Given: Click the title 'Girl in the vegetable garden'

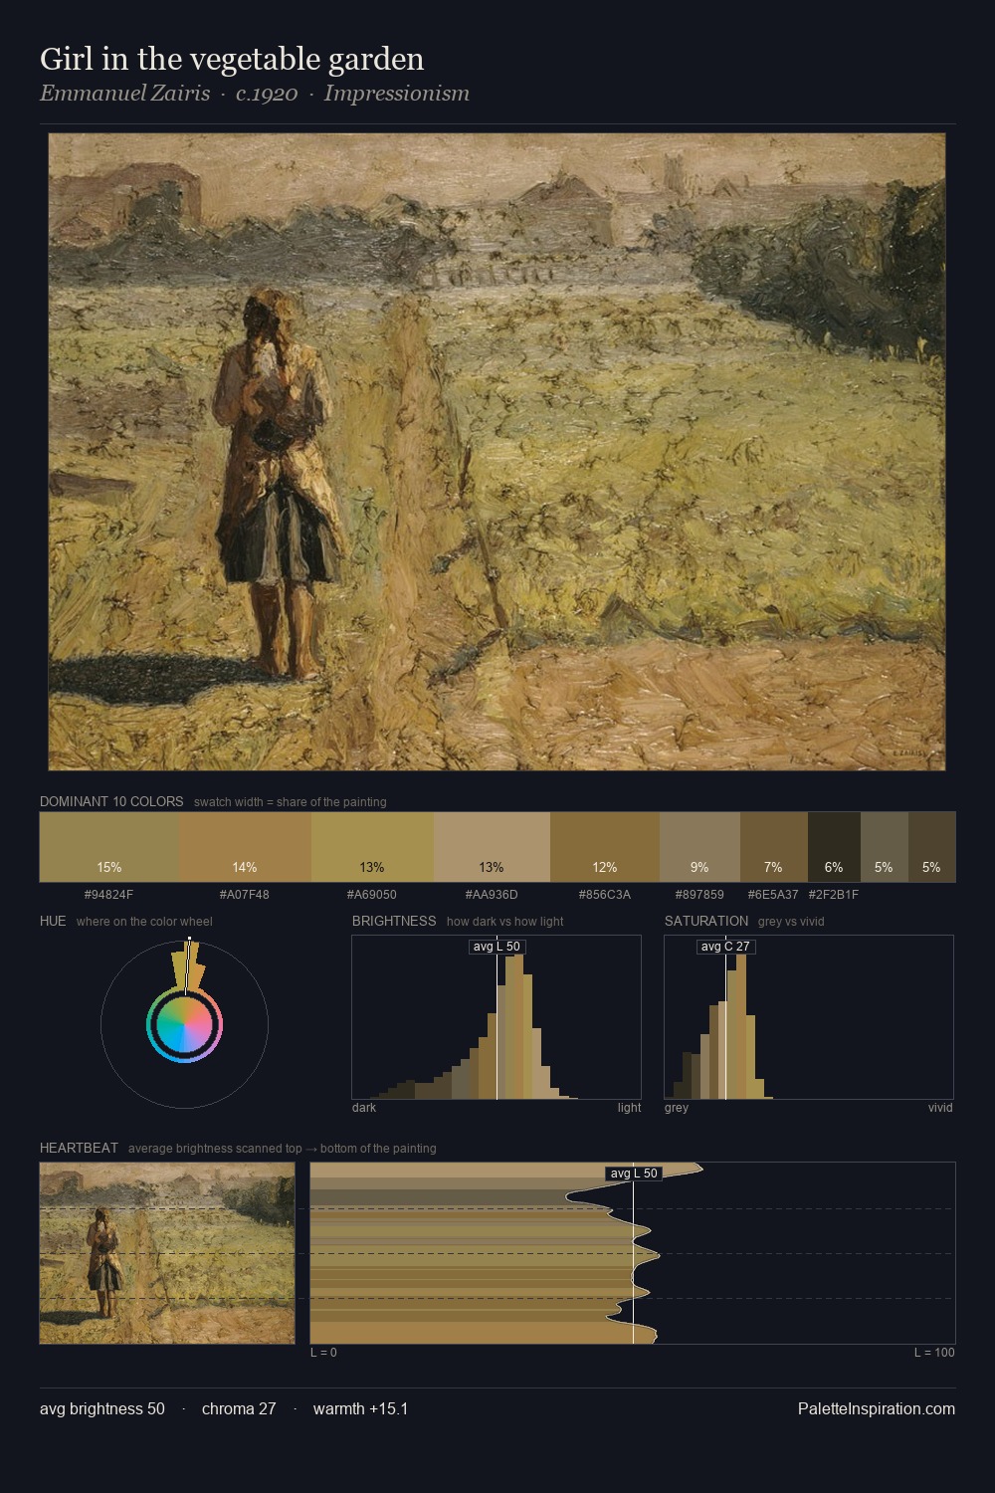Looking at the screenshot, I should (x=232, y=60).
